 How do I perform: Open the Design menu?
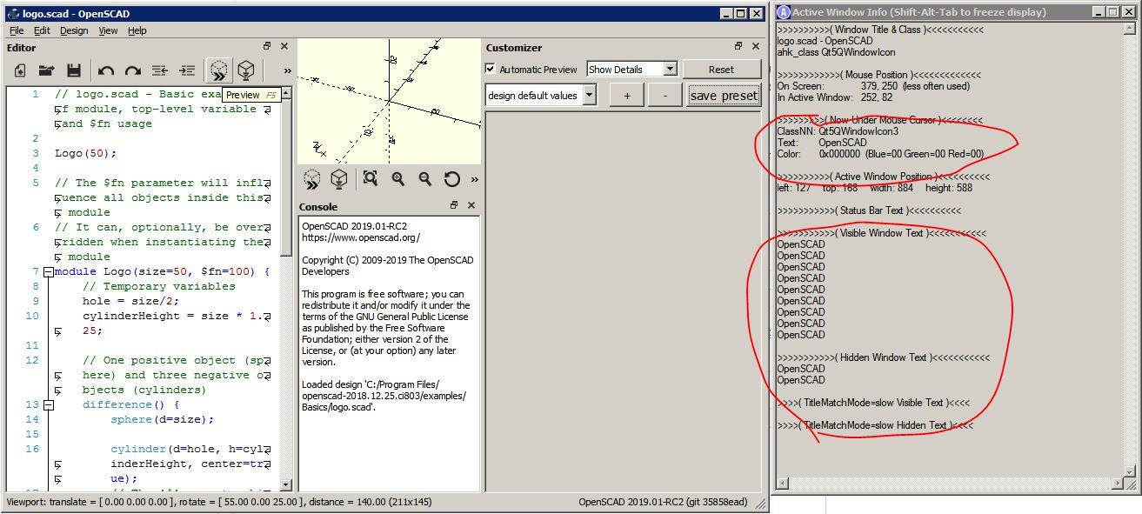coord(74,30)
